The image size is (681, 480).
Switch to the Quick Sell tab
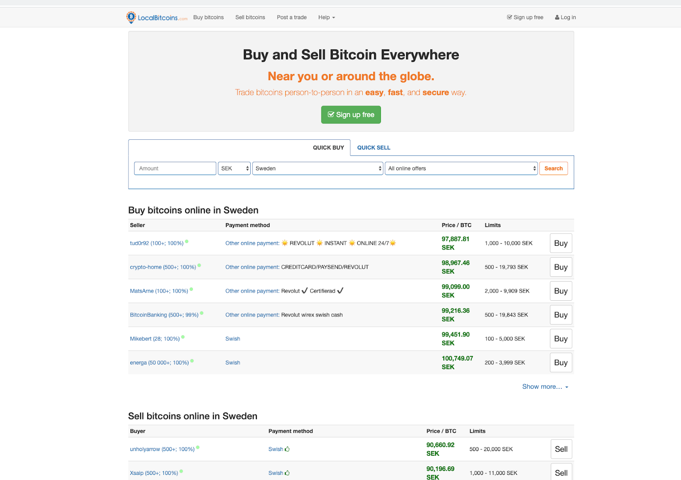374,148
